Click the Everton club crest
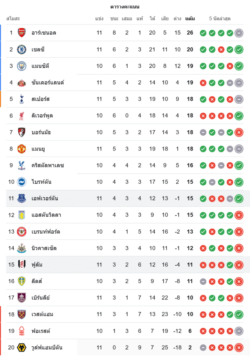Image resolution: width=250 pixels, height=360 pixels. click(22, 198)
